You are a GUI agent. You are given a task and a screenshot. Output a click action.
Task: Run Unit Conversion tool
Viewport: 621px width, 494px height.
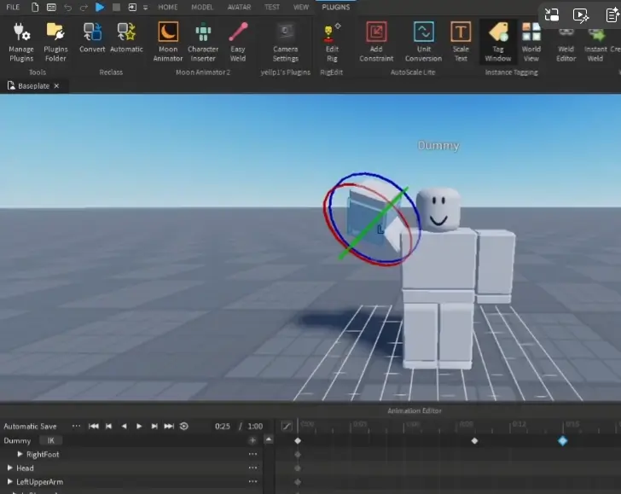click(423, 42)
